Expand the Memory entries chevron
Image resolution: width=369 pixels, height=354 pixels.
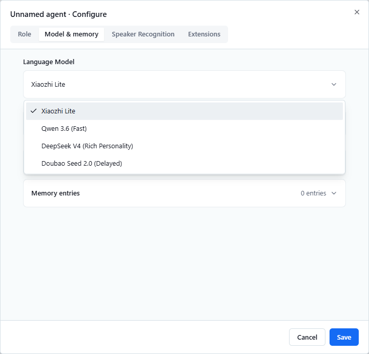(334, 193)
